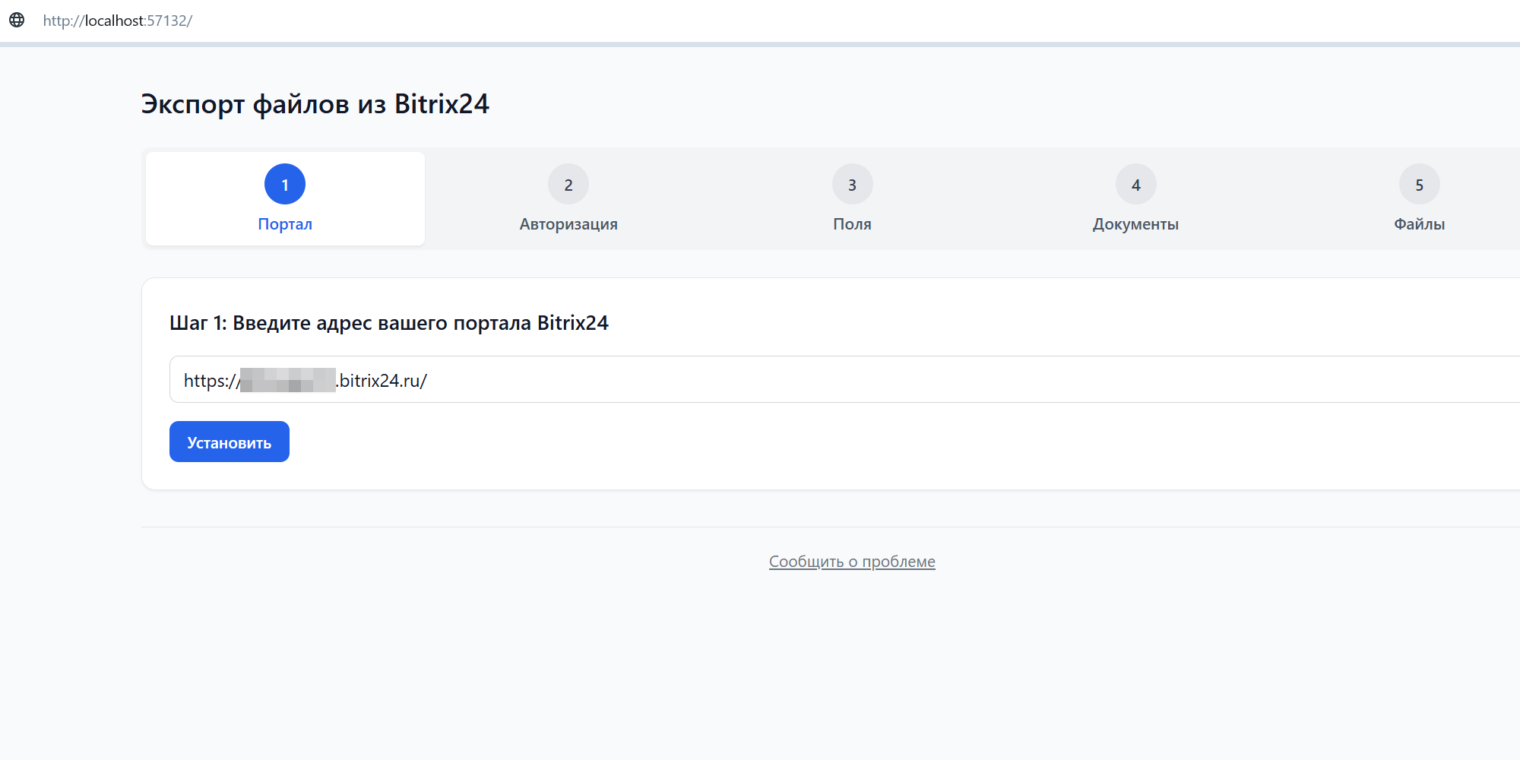The image size is (1520, 760).
Task: Select the Портал step label
Action: pyautogui.click(x=285, y=224)
